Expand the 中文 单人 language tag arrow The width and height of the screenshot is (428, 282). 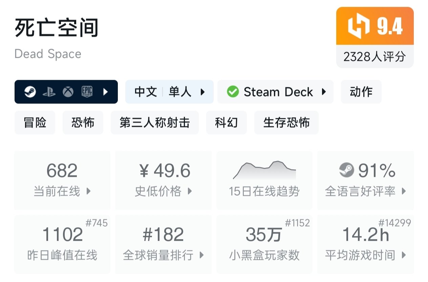pos(203,92)
